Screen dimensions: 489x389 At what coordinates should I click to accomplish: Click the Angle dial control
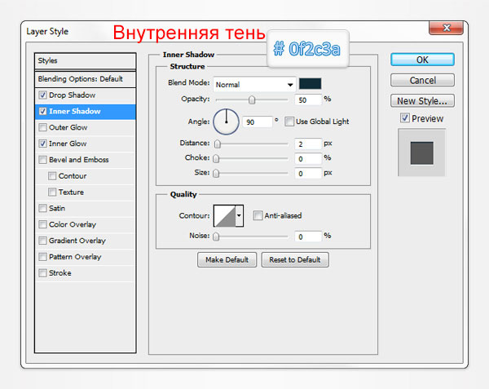tap(226, 122)
